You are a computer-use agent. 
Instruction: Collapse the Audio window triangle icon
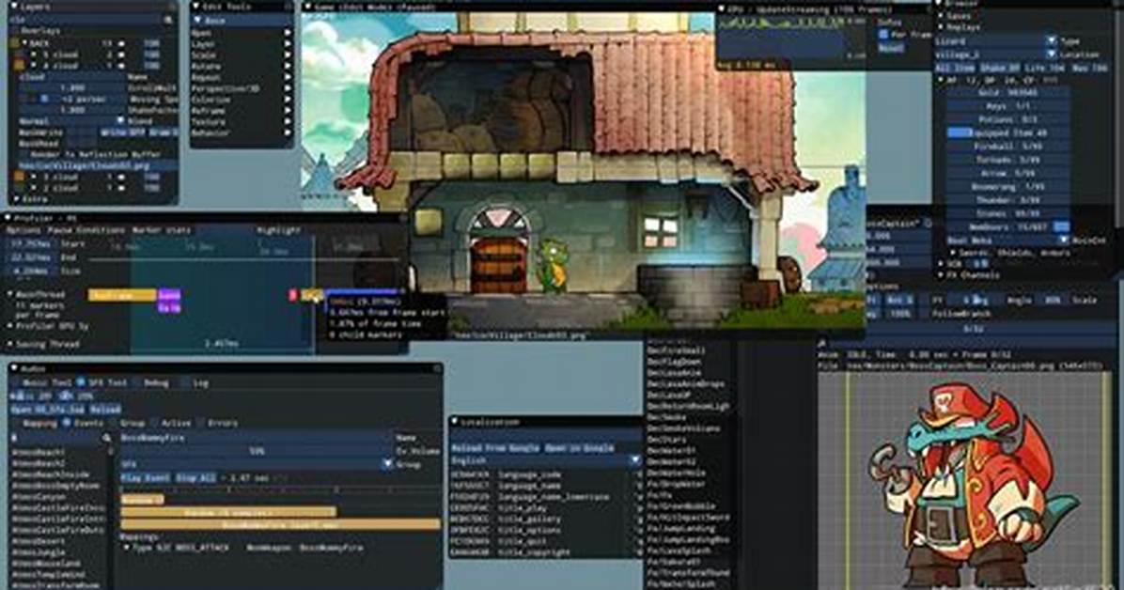[x=14, y=368]
